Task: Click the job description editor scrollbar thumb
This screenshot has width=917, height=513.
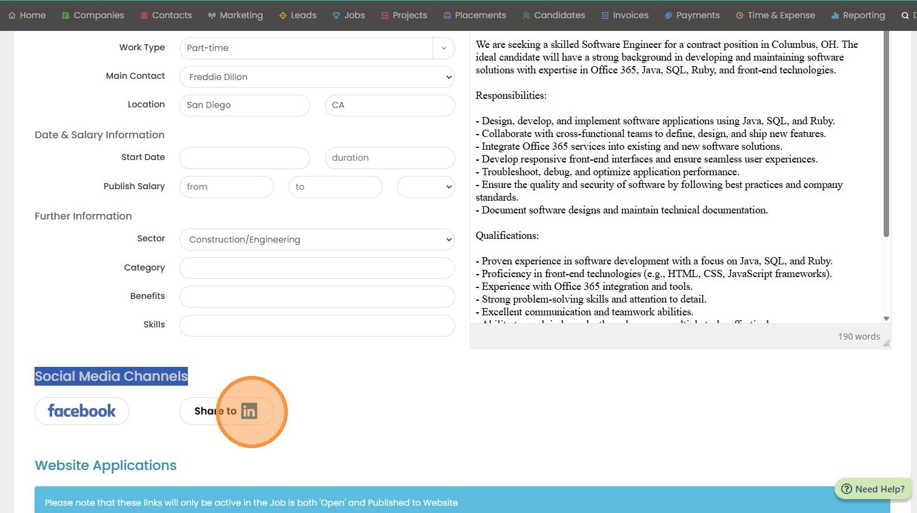Action: pos(886,133)
